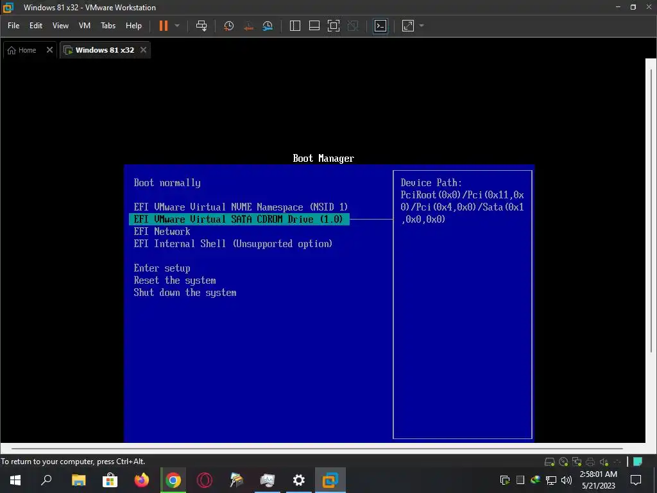Choose Enter setup option
The image size is (657, 493).
pyautogui.click(x=162, y=268)
